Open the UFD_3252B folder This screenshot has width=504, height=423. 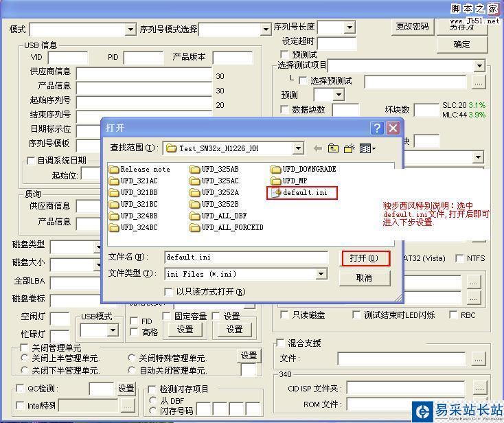point(214,204)
